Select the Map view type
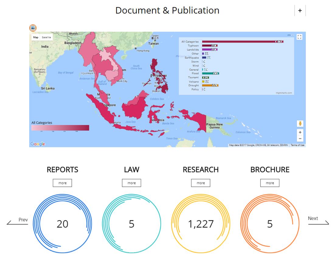 click(36, 37)
